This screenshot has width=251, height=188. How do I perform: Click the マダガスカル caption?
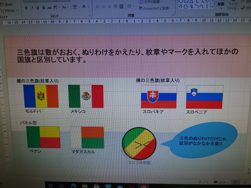point(83,152)
